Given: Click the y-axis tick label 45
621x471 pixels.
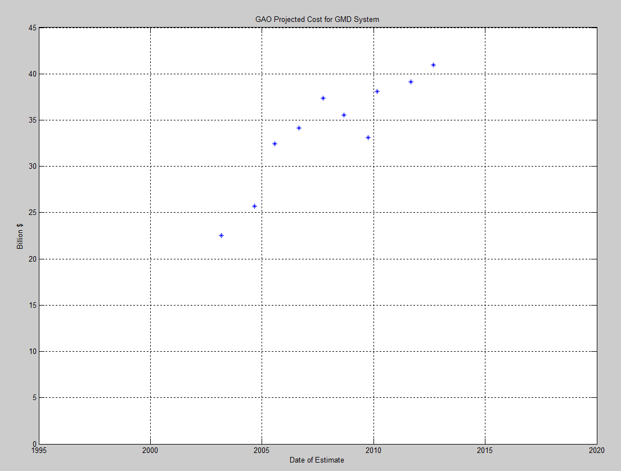Looking at the screenshot, I should point(33,28).
